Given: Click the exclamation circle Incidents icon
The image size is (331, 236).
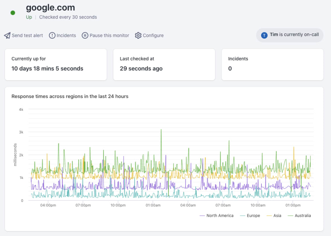Looking at the screenshot, I should 52,35.
